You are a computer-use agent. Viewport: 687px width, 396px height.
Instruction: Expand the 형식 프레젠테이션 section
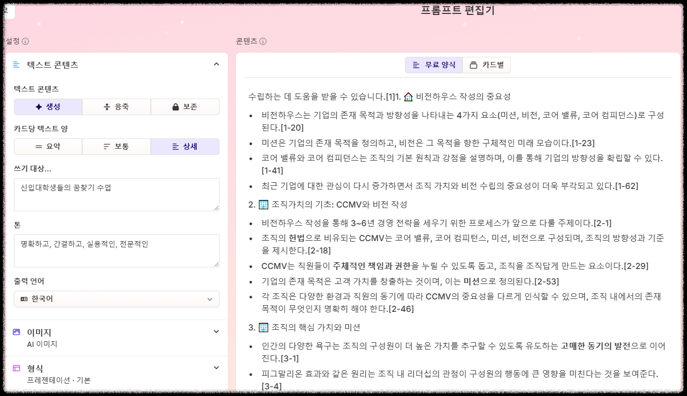click(117, 372)
